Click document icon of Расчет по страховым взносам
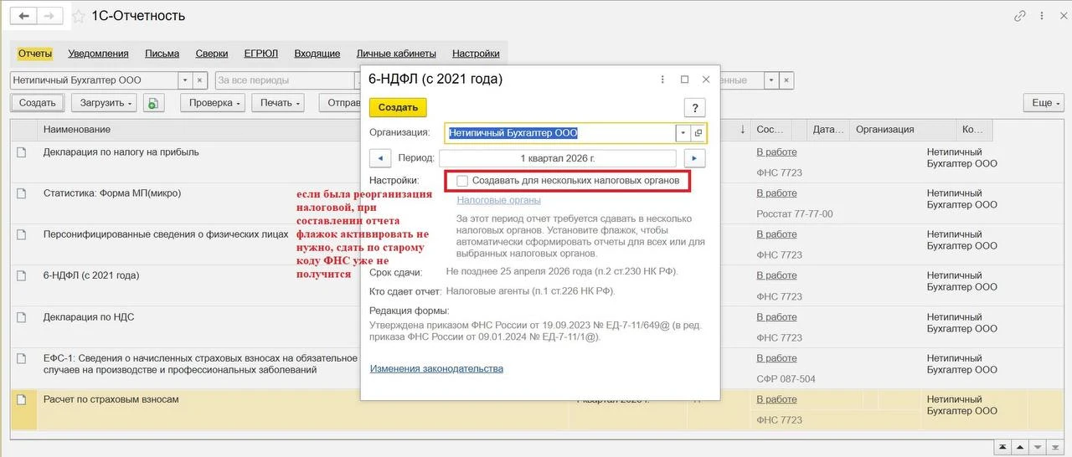The width and height of the screenshot is (1072, 457). 21,400
